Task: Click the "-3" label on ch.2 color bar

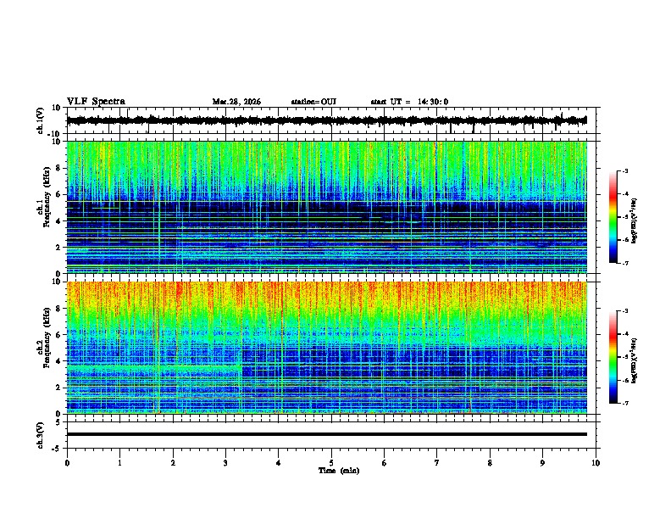Action: [x=625, y=311]
